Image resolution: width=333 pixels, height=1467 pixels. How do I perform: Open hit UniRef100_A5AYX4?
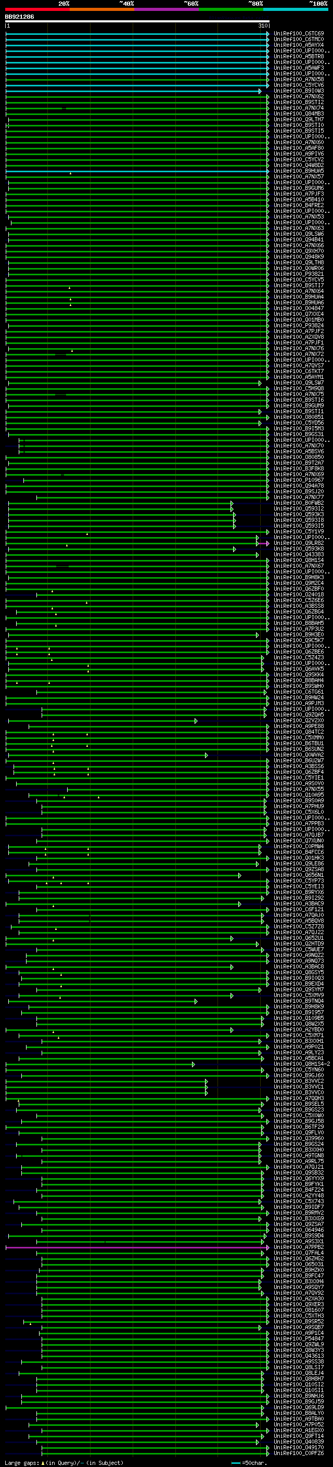tap(299, 45)
